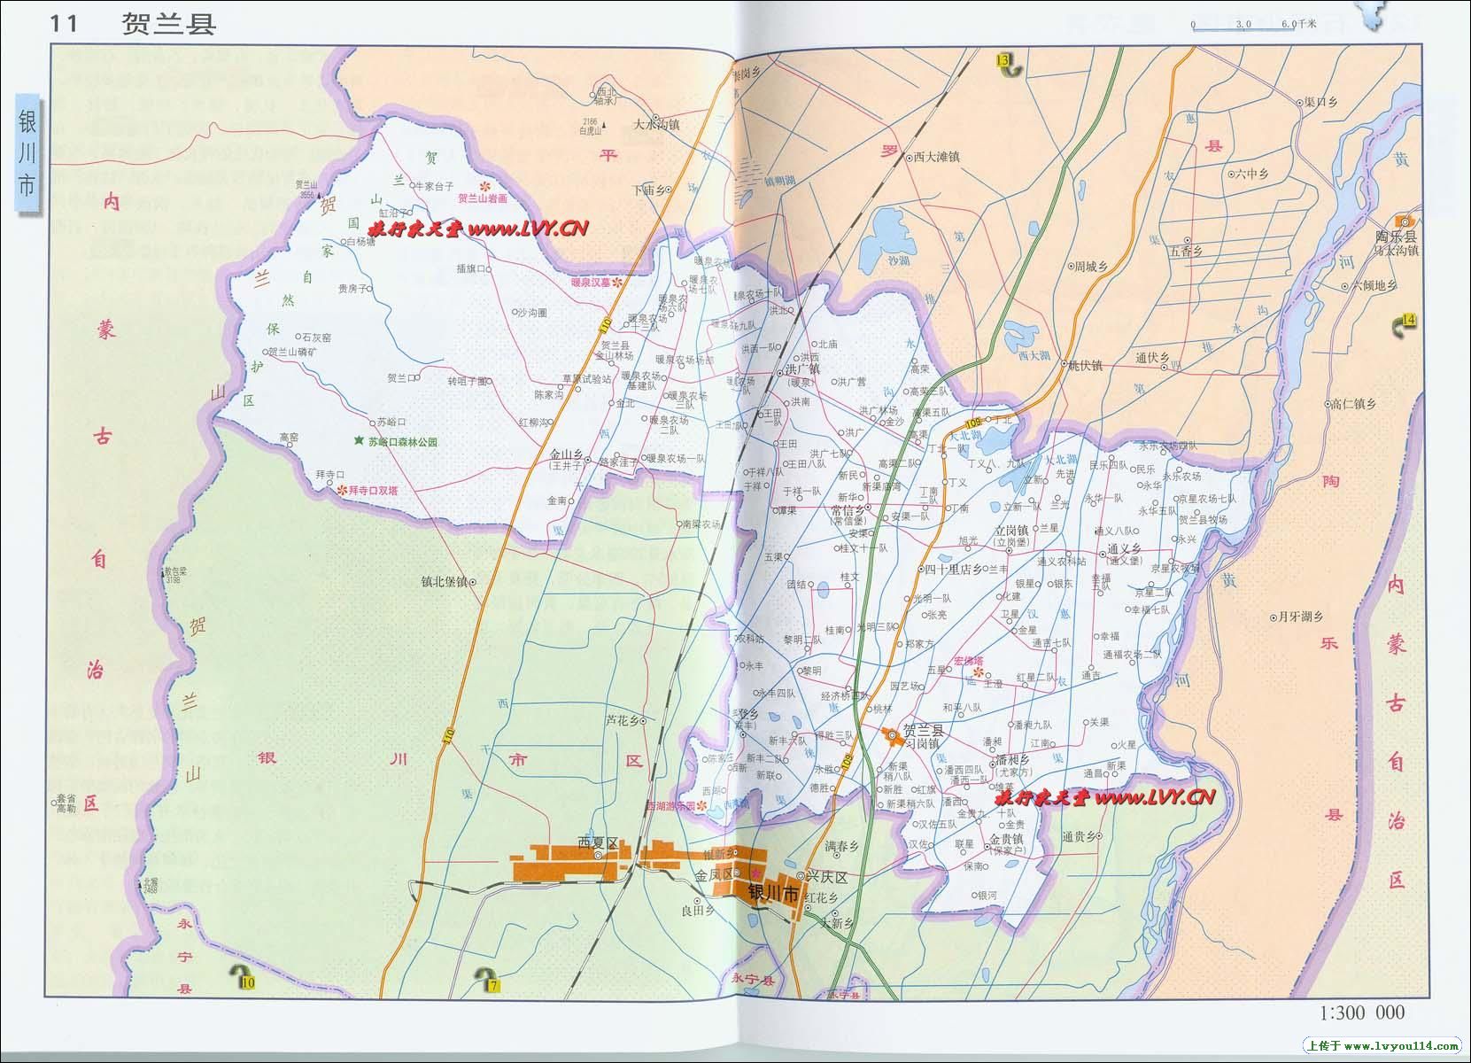Click the 陶乐县 county seat symbol
The width and height of the screenshot is (1471, 1063).
point(1405,221)
